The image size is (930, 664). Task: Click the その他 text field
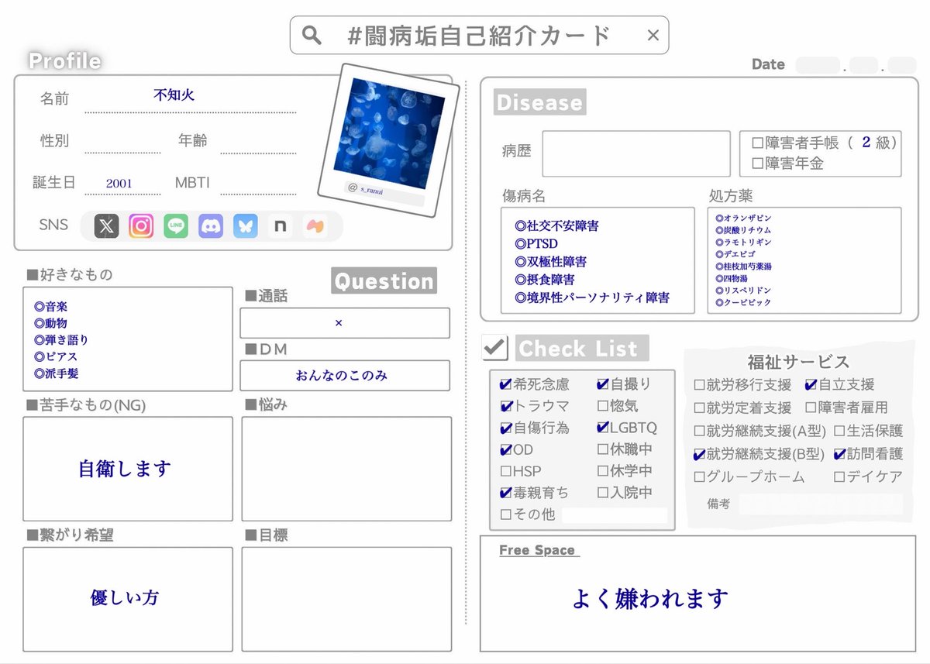(x=614, y=514)
